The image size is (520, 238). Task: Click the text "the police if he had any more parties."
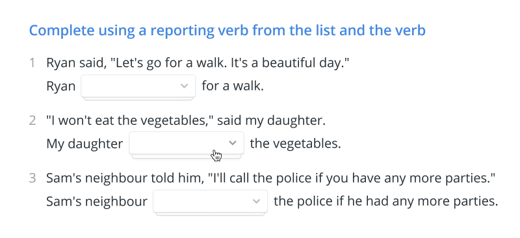(385, 202)
